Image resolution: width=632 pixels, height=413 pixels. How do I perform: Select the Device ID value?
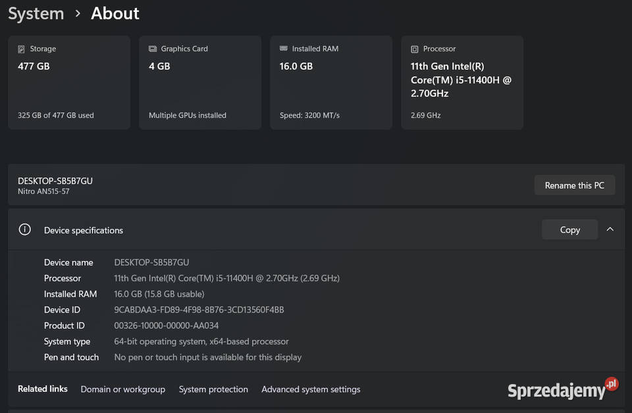click(x=199, y=310)
